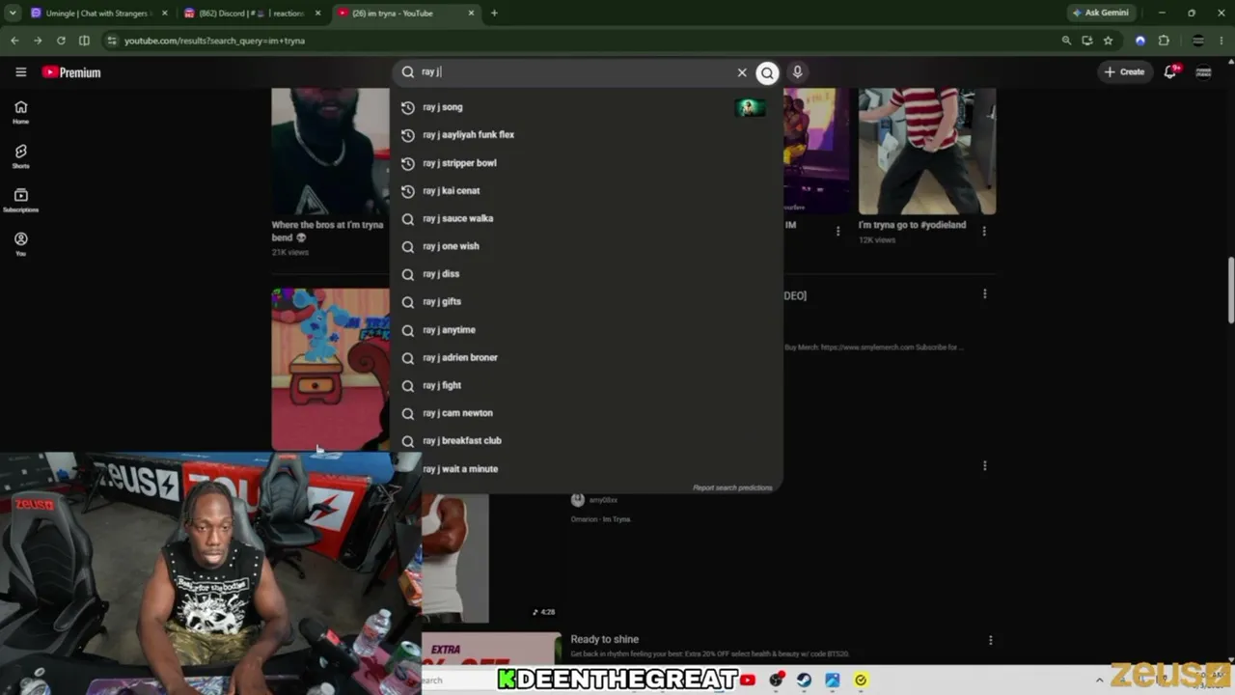Viewport: 1235px width, 695px height.
Task: Open the "Where the bros at" Short thumbnail
Action: (x=330, y=151)
